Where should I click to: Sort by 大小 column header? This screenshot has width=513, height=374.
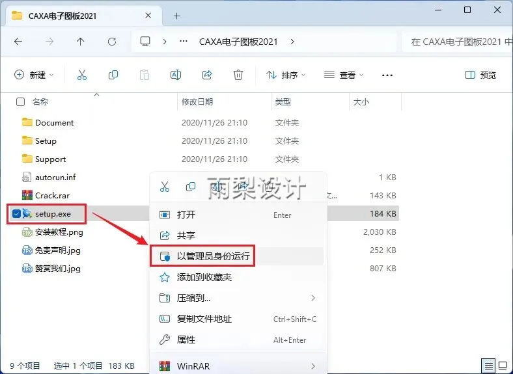[361, 102]
